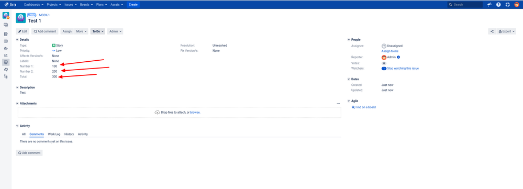Switch to the Work Log tab
This screenshot has height=189, width=523.
(x=54, y=135)
